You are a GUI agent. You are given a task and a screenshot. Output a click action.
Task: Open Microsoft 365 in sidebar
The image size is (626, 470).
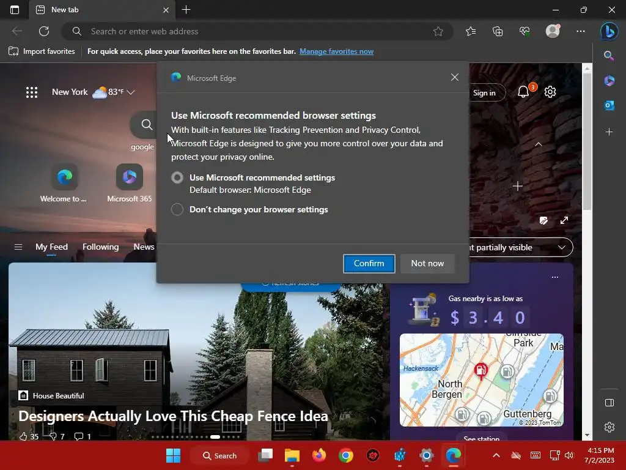pos(609,81)
